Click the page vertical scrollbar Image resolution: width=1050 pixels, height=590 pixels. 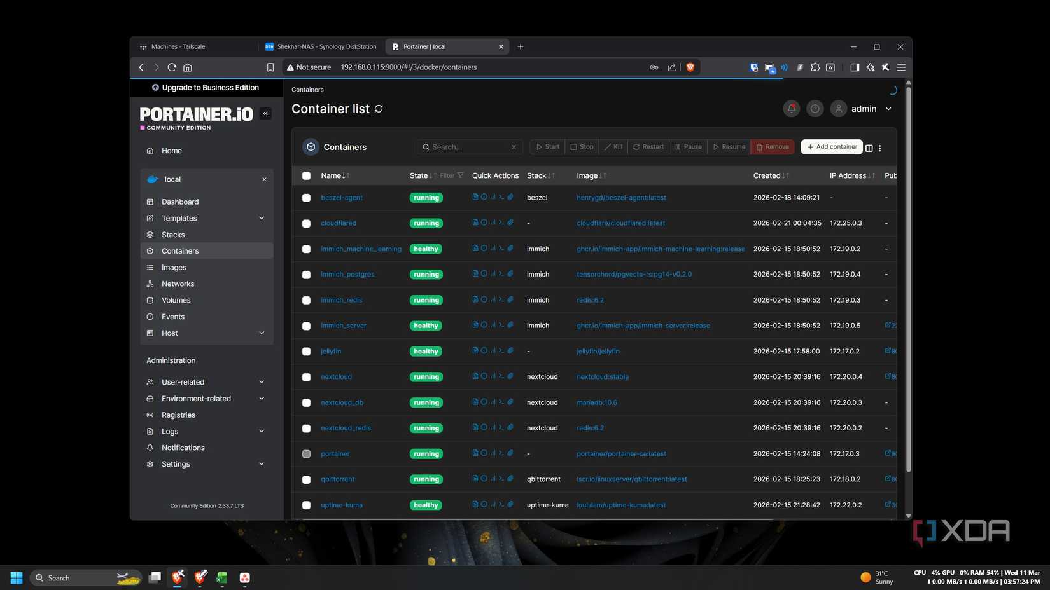908,280
